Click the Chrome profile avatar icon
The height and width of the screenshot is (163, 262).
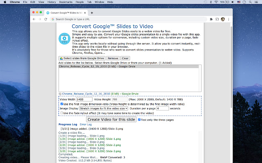[223, 19]
